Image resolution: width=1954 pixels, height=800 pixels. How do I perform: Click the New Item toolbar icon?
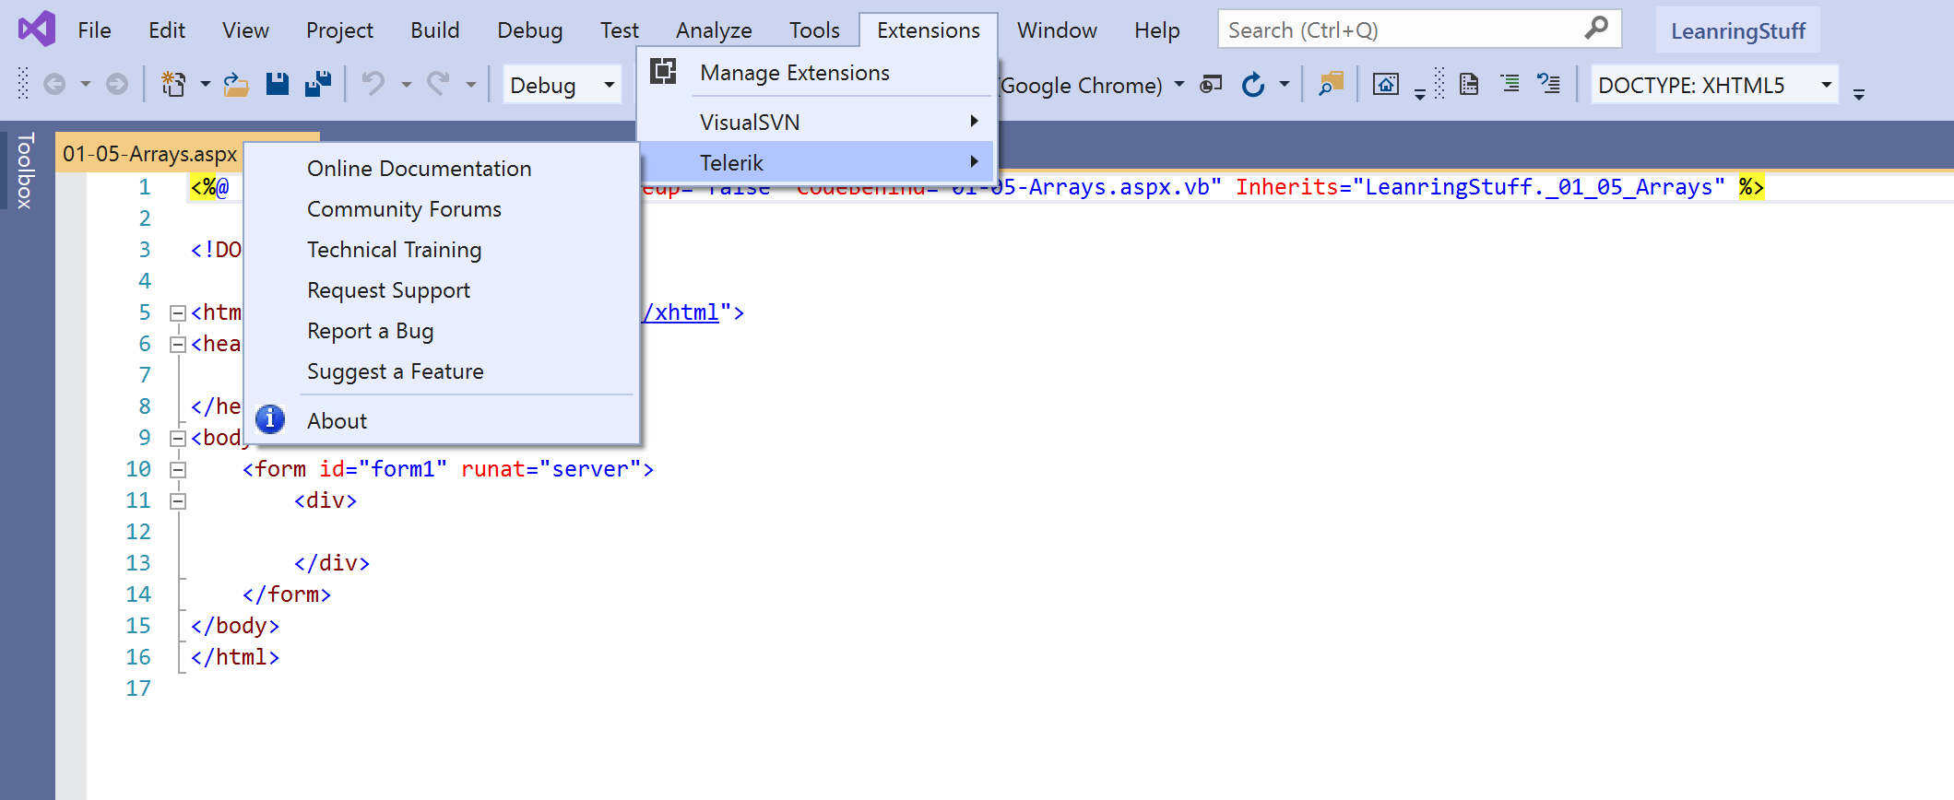point(173,85)
